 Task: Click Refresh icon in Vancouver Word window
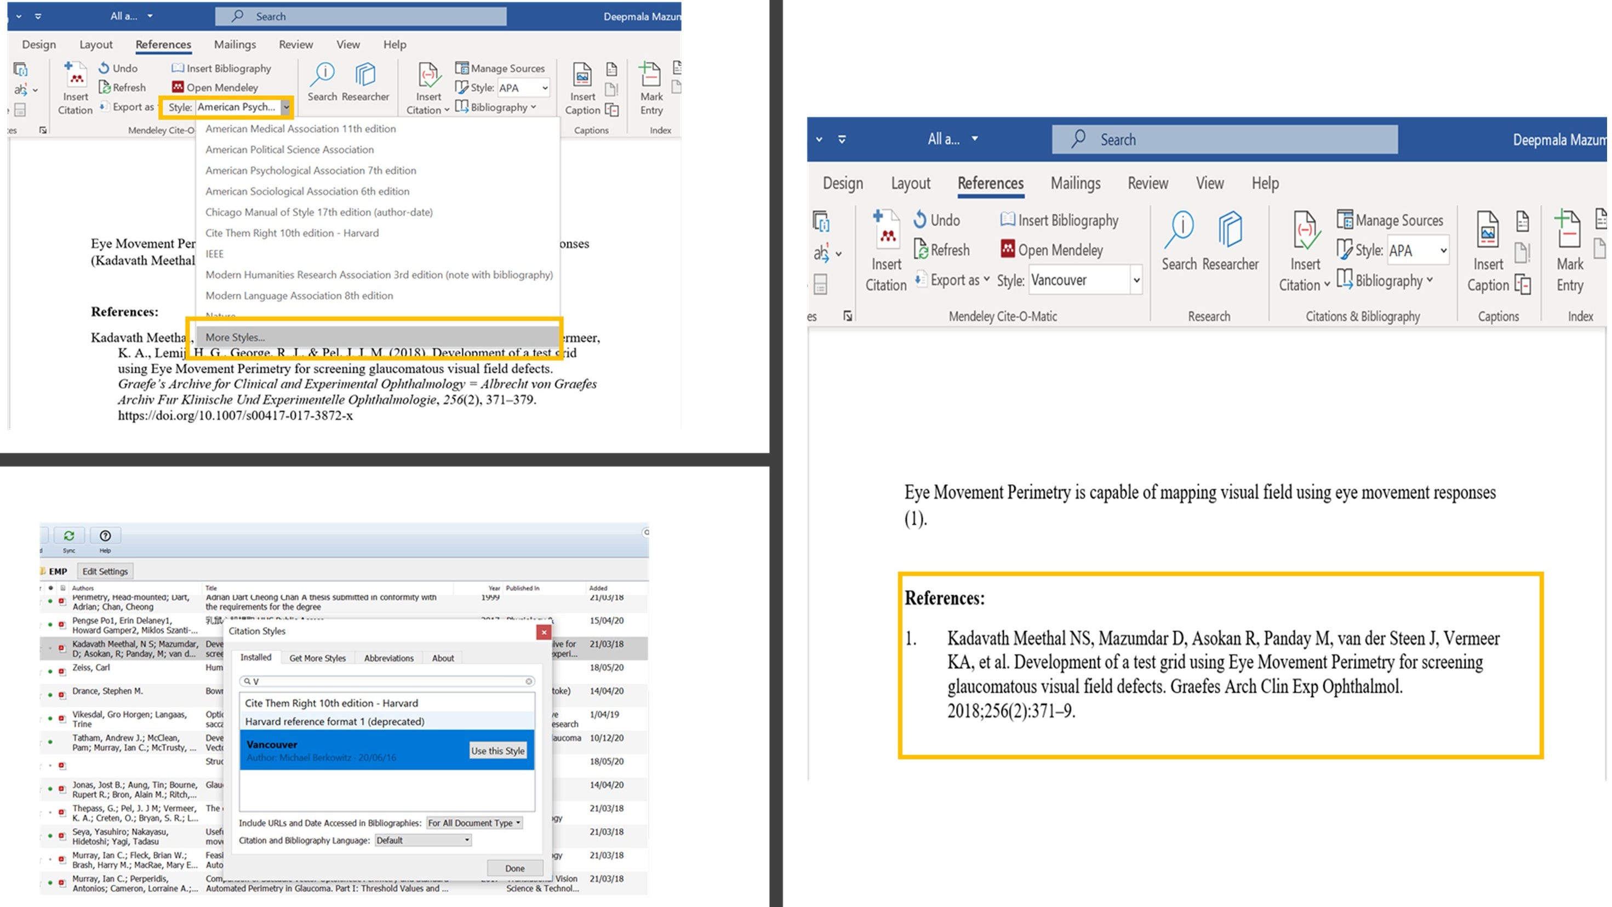[x=921, y=250]
